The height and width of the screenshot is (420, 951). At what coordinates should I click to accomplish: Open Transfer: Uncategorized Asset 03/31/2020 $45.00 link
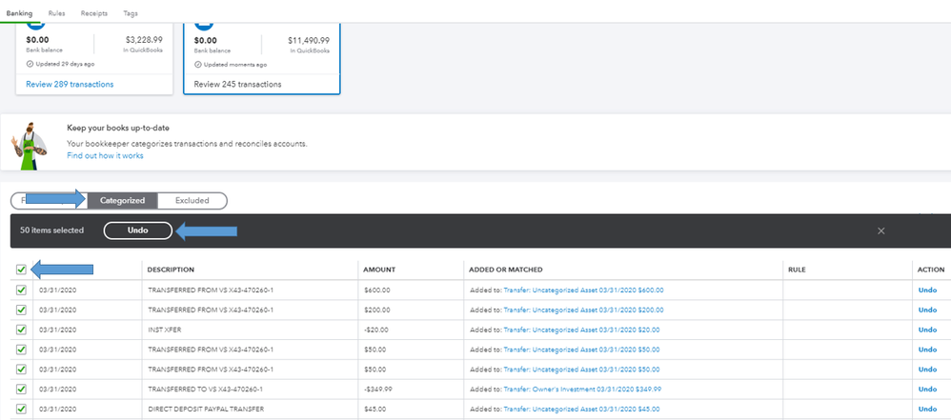tap(581, 409)
